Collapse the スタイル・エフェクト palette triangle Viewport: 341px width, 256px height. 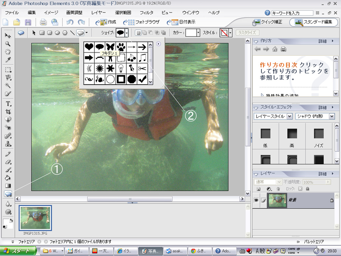tap(256, 108)
